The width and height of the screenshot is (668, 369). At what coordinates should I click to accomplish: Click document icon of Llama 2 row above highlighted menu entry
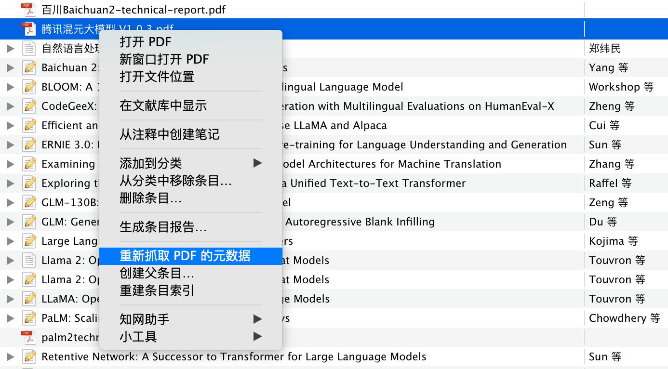click(29, 260)
